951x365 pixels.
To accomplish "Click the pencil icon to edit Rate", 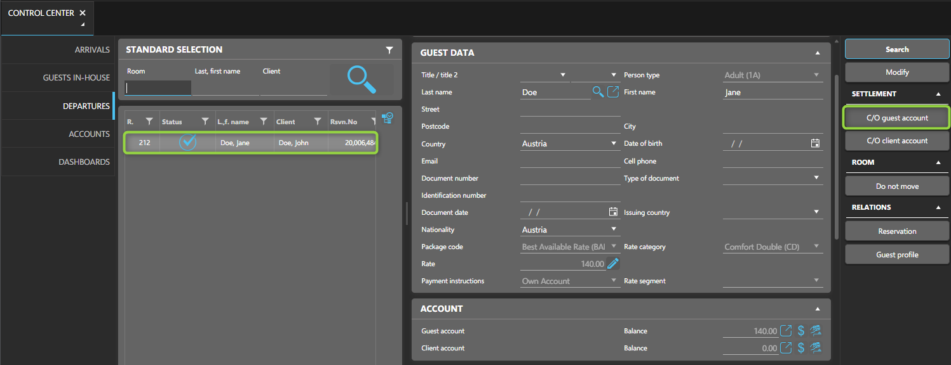I will [x=613, y=264].
